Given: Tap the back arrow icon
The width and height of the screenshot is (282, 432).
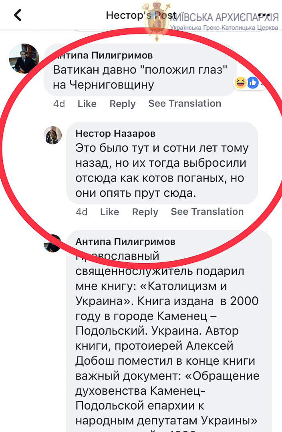Looking at the screenshot, I should click(x=18, y=15).
